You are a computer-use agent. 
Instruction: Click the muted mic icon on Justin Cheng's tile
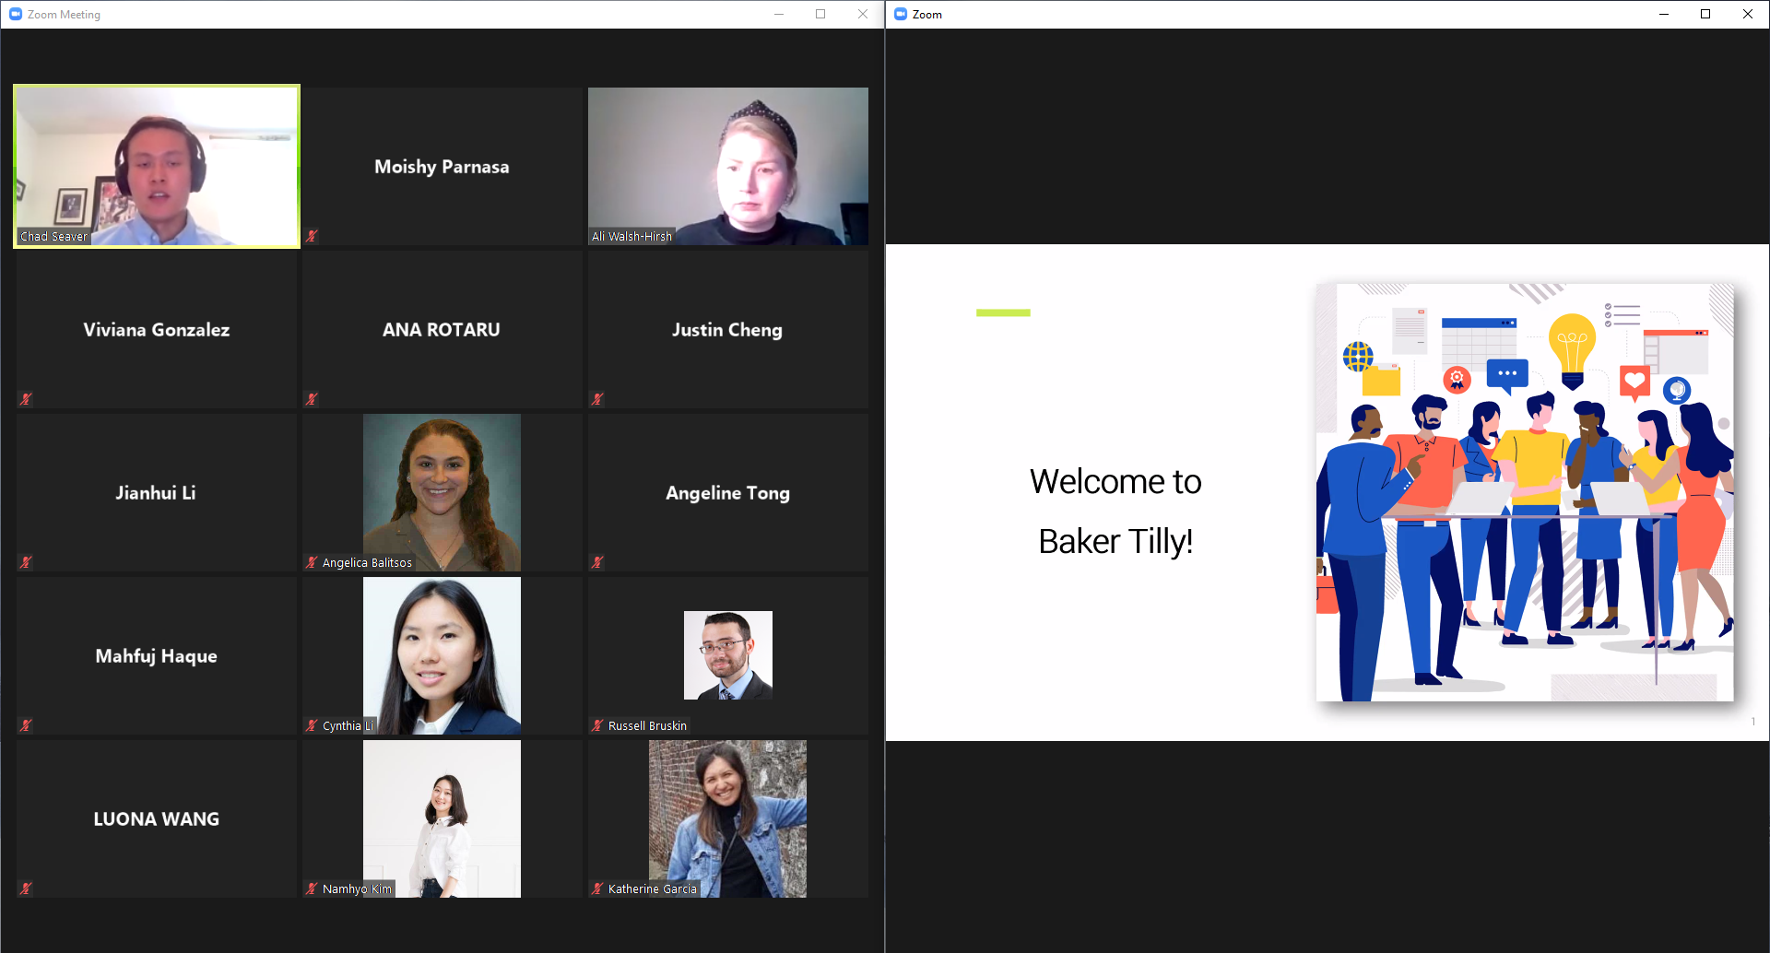[597, 399]
